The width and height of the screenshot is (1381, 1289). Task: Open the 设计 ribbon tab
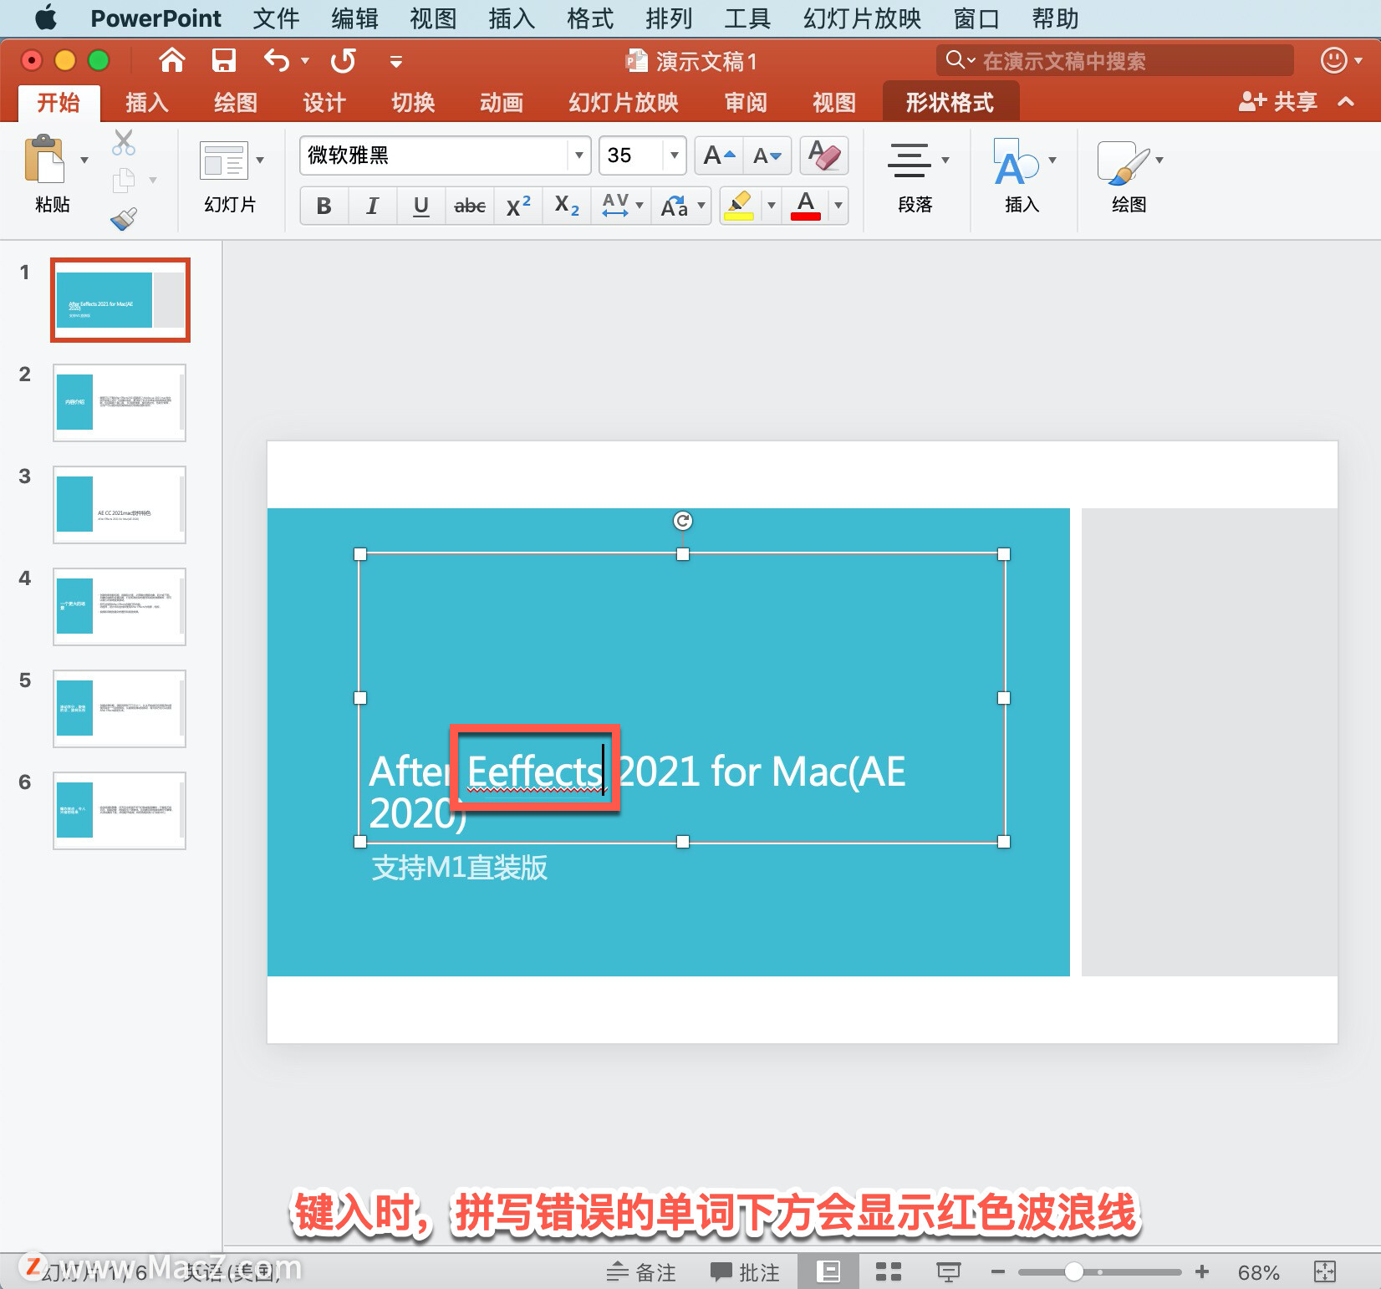click(324, 103)
